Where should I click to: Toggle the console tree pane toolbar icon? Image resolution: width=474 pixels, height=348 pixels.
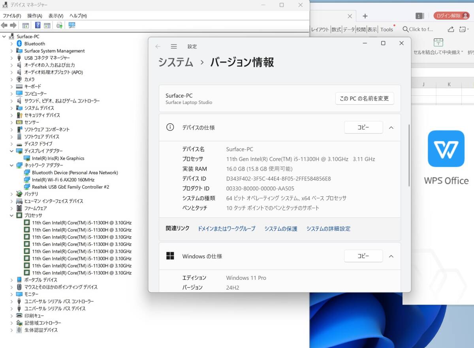tap(26, 25)
